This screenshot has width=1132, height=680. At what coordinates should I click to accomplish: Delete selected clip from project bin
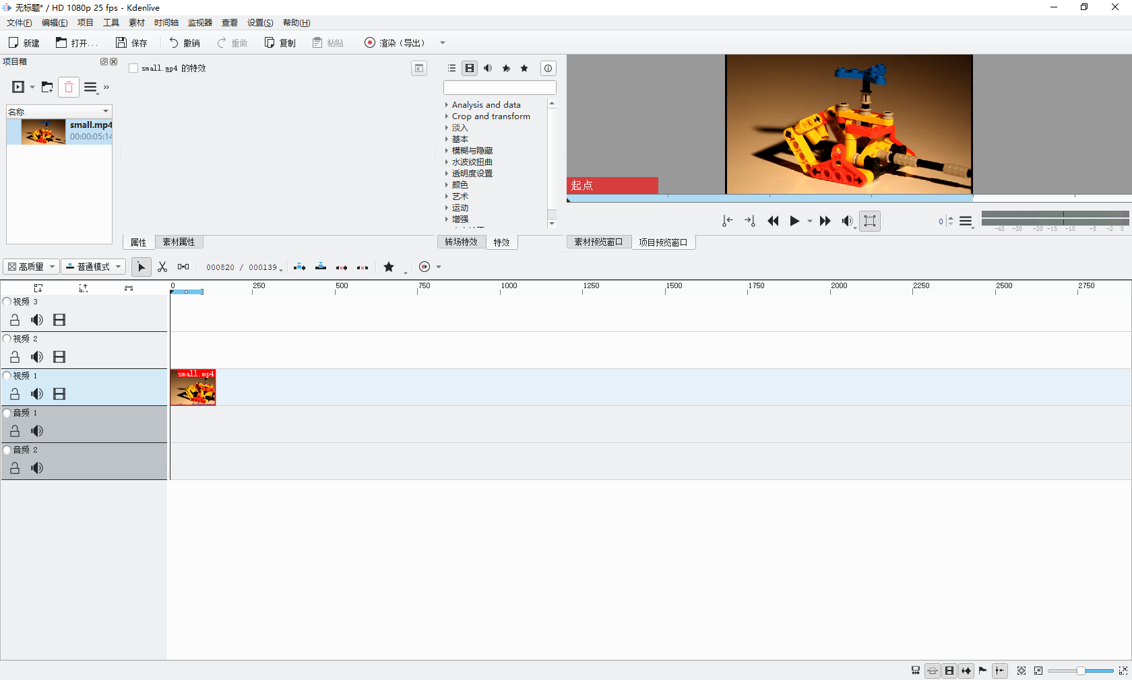coord(69,88)
